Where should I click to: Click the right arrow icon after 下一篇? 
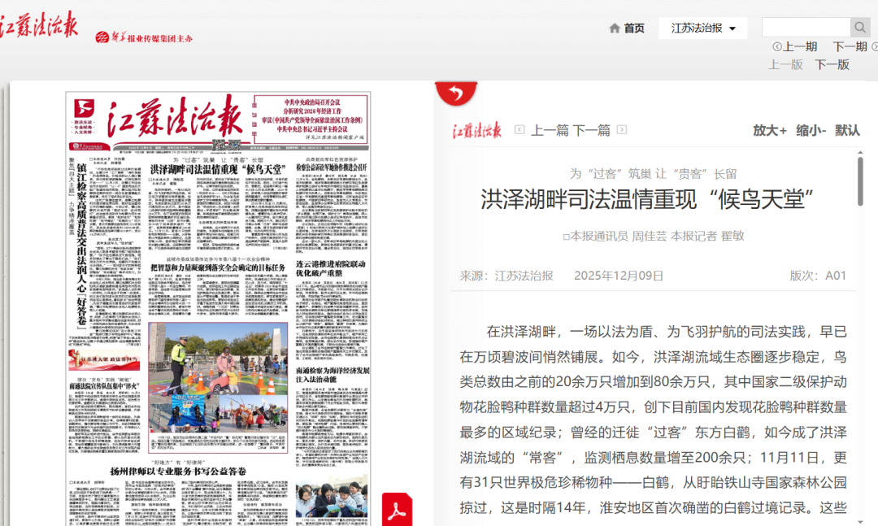[x=622, y=130]
